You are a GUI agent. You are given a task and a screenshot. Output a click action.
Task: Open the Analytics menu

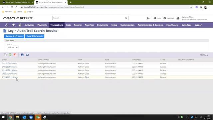pyautogui.click(x=89, y=25)
